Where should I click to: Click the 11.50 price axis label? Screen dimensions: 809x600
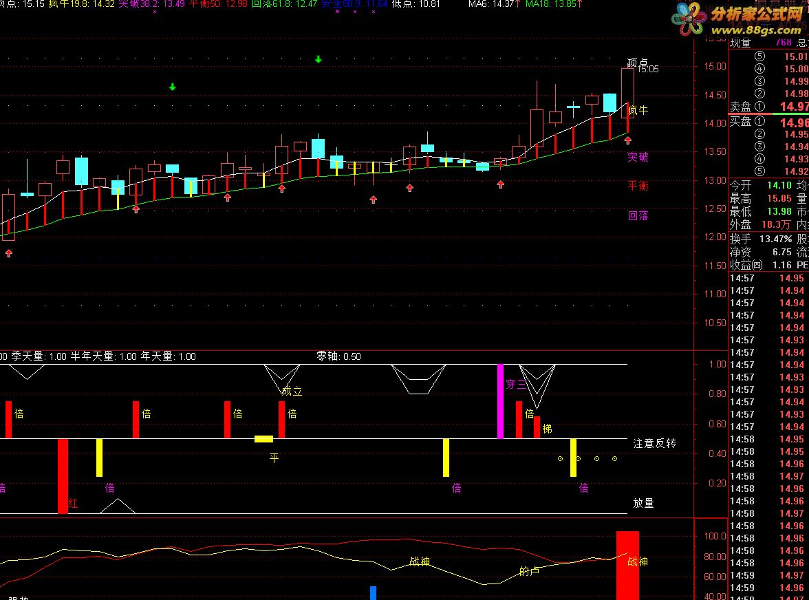coord(715,266)
